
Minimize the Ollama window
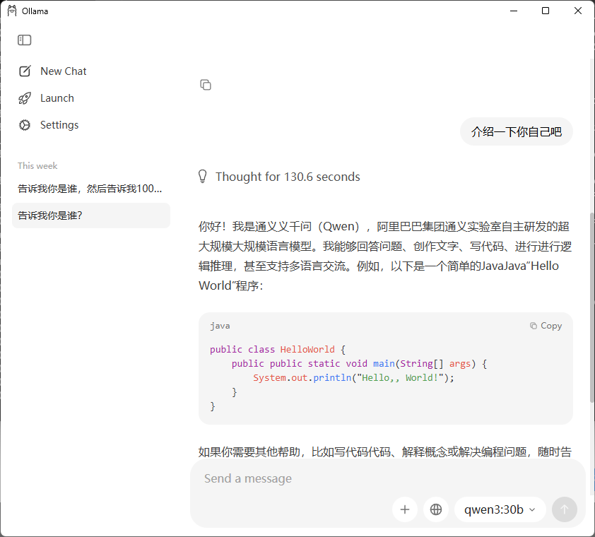(514, 11)
